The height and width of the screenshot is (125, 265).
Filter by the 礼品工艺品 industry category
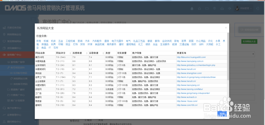pyautogui.click(x=139, y=41)
